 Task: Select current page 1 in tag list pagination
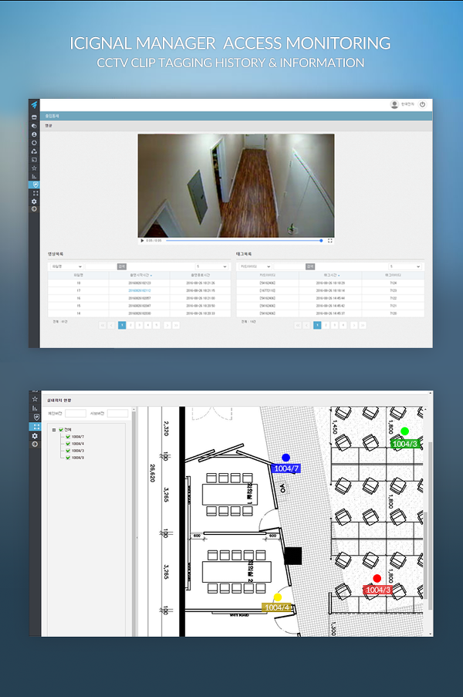pos(317,326)
